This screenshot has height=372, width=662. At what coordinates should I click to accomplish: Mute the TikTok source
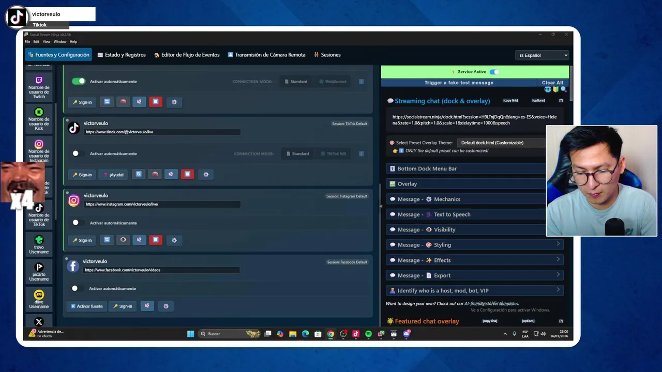click(171, 175)
